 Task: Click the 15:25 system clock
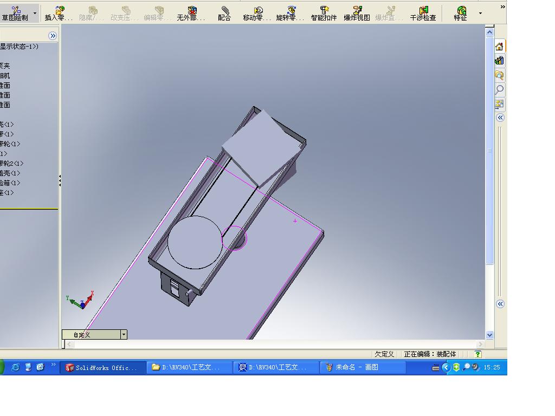coord(492,368)
